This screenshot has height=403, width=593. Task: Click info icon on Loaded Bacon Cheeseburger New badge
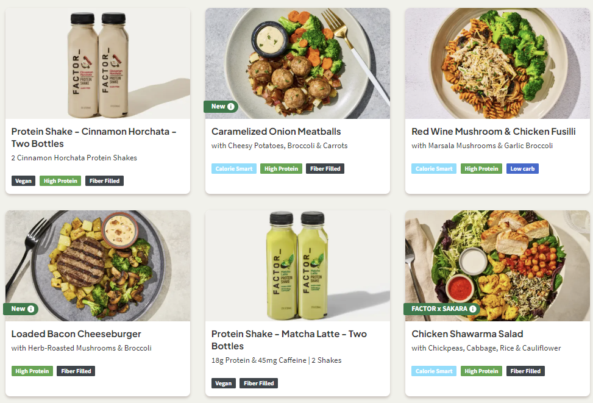click(x=31, y=309)
